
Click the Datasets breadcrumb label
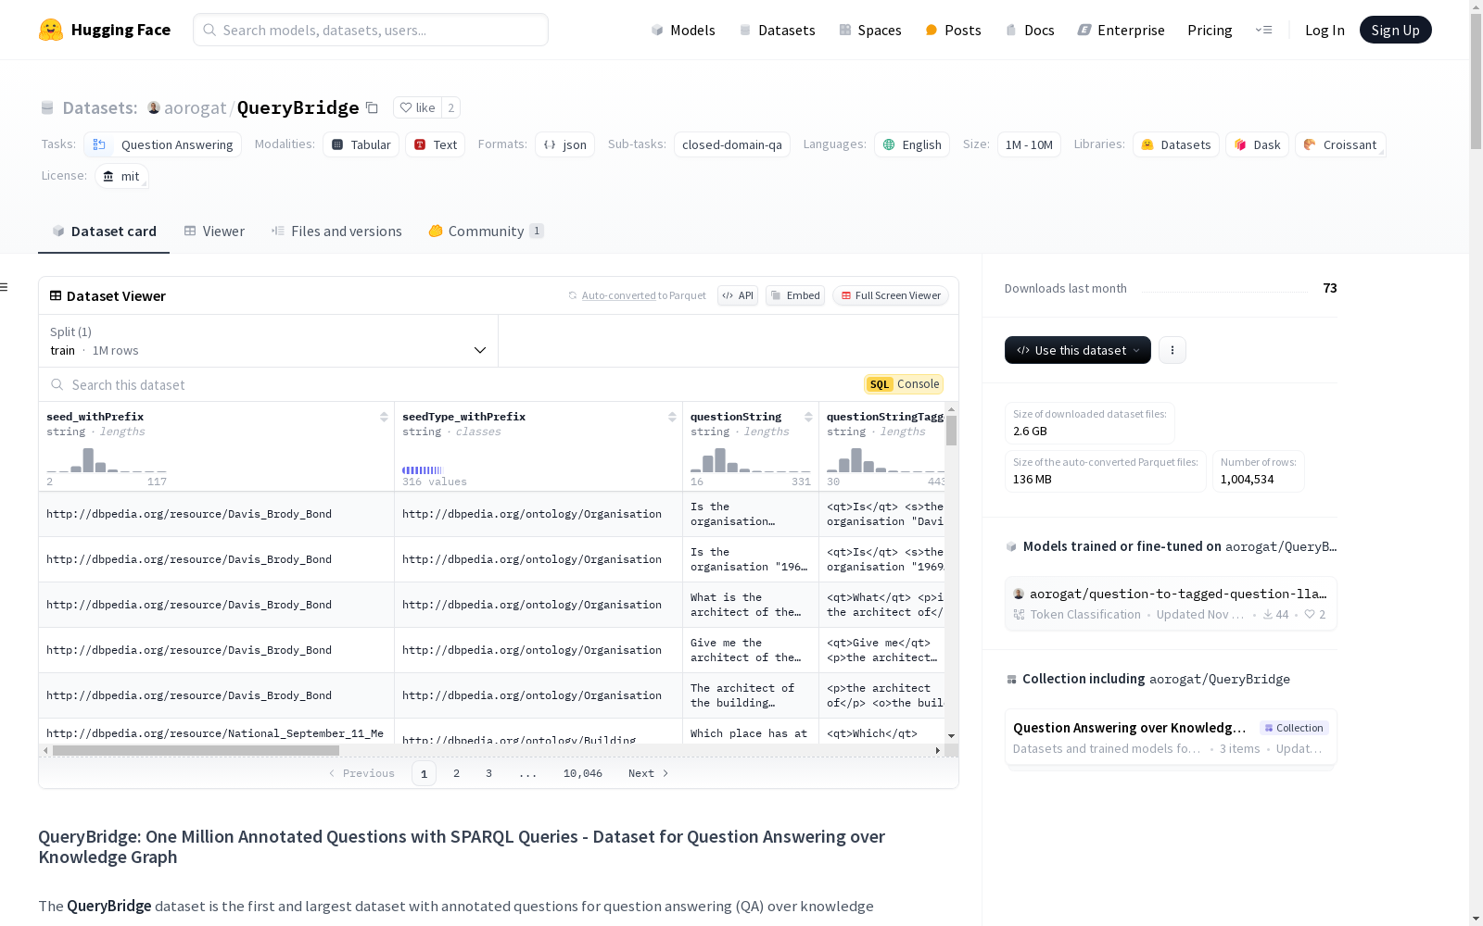pos(99,108)
